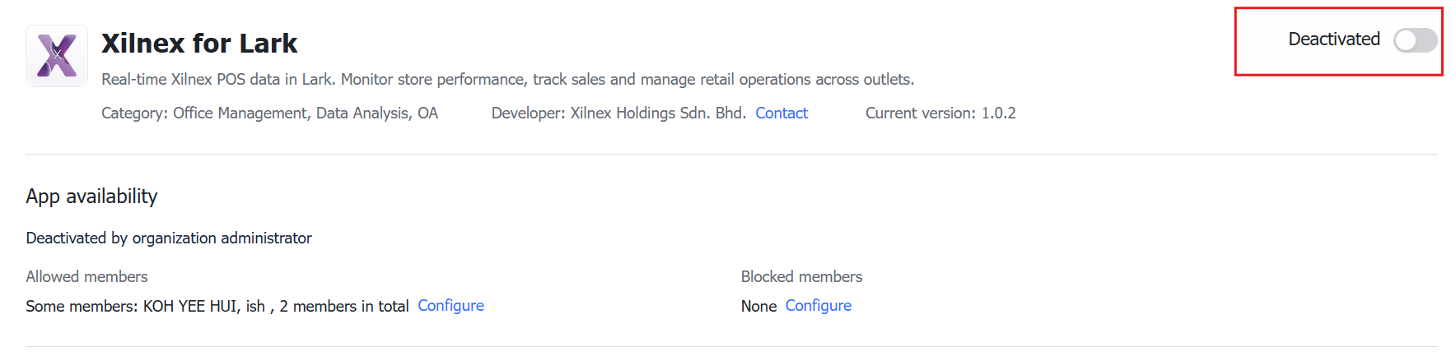
Task: Select the Real-time Xilnex POS description text
Action: pyautogui.click(x=507, y=80)
